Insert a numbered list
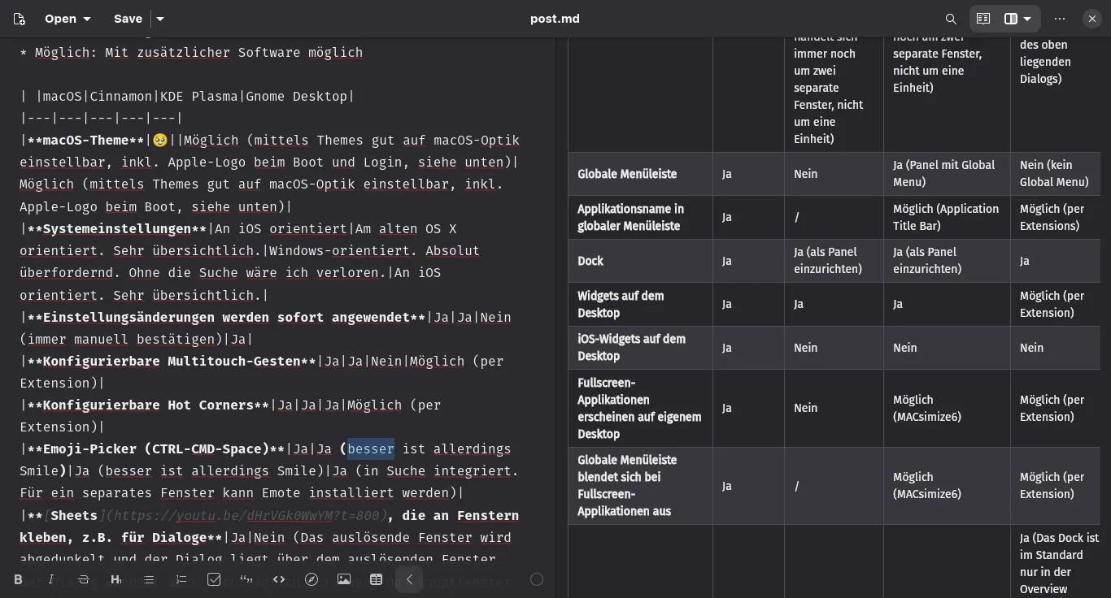The height and width of the screenshot is (598, 1111). pyautogui.click(x=181, y=579)
